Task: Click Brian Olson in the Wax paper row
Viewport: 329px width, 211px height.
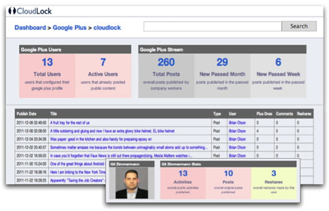Action: pos(238,139)
